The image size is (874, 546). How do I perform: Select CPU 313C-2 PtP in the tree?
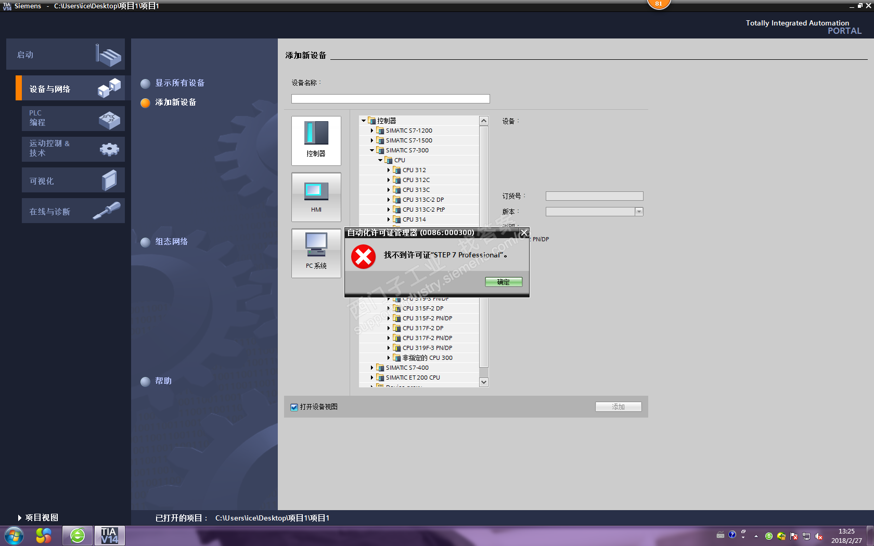pos(423,210)
